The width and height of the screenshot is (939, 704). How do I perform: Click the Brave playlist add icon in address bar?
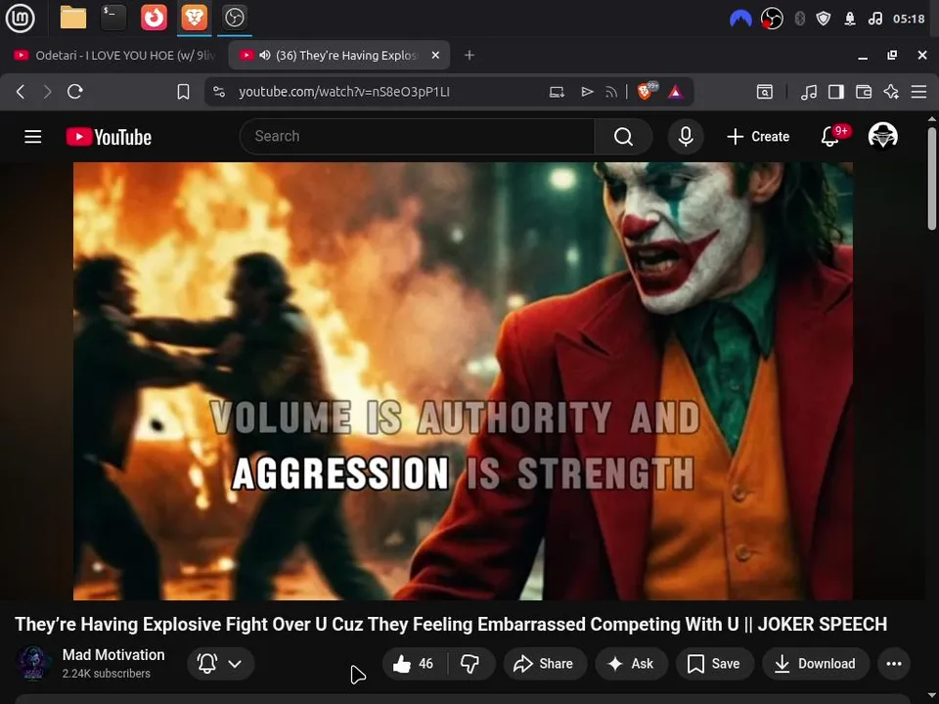tap(587, 92)
